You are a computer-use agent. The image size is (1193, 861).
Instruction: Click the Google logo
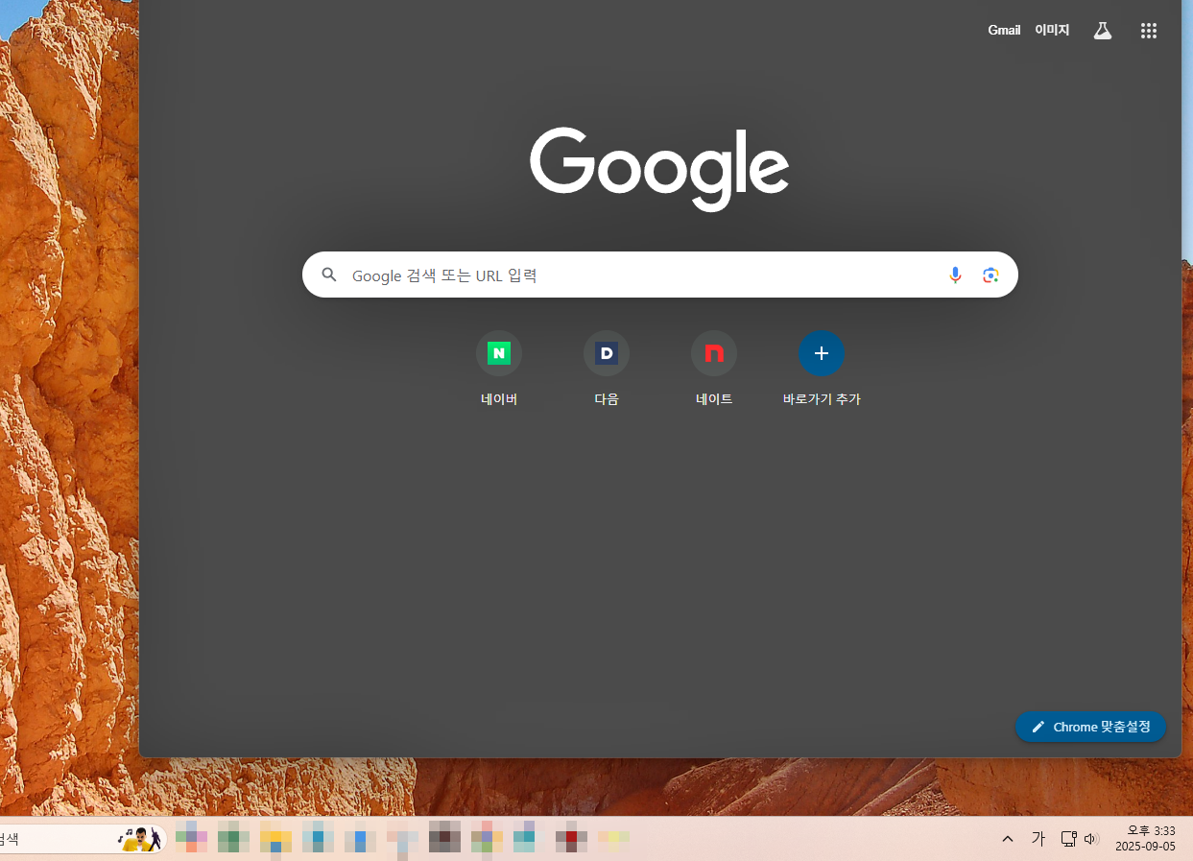click(659, 169)
